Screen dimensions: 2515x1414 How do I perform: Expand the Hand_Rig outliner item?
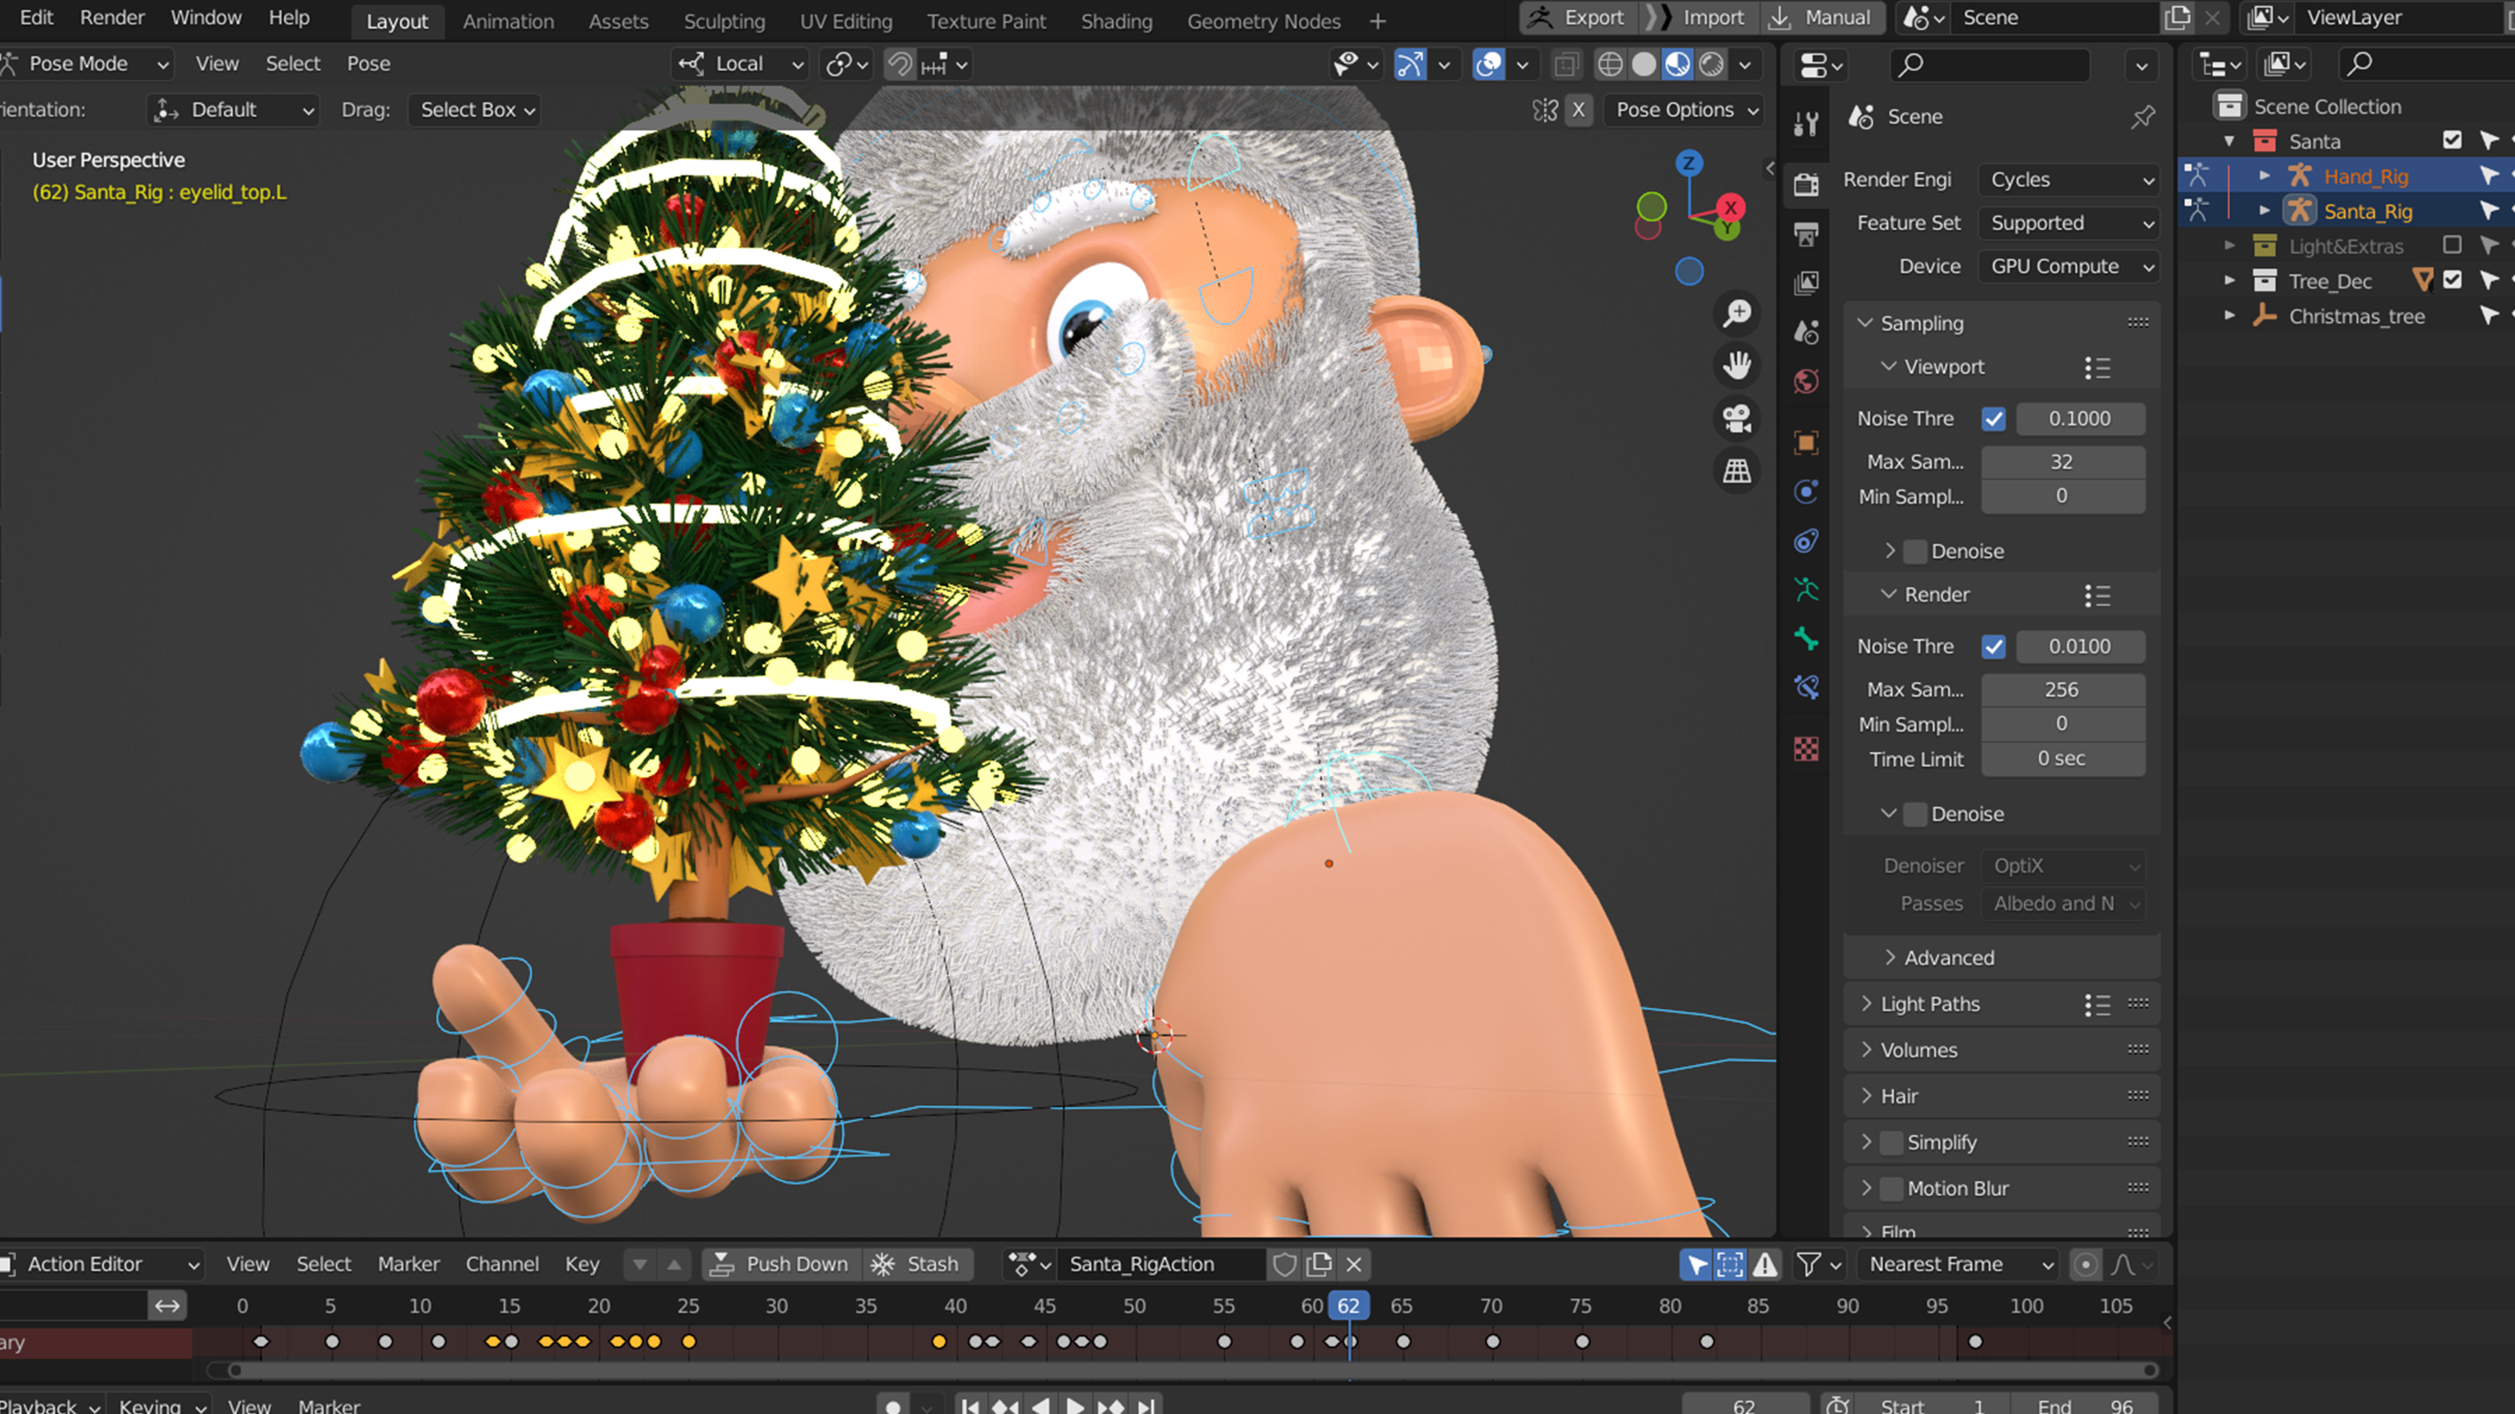point(2265,176)
